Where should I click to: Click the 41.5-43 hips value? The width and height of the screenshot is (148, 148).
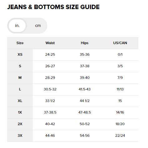(x=85, y=89)
